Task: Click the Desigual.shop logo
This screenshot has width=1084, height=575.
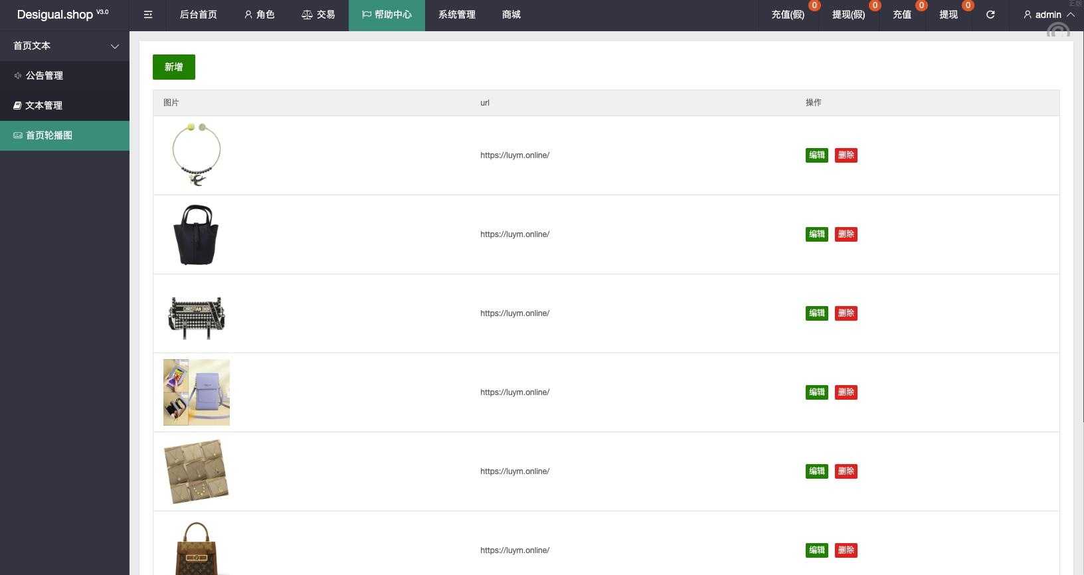Action: [x=55, y=15]
